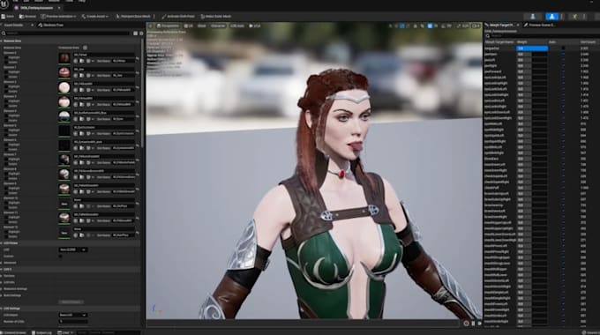Click the Save toolbar button
The image size is (600, 335).
click(7, 17)
